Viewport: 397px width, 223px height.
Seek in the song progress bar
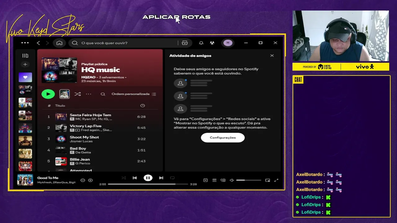(x=148, y=184)
